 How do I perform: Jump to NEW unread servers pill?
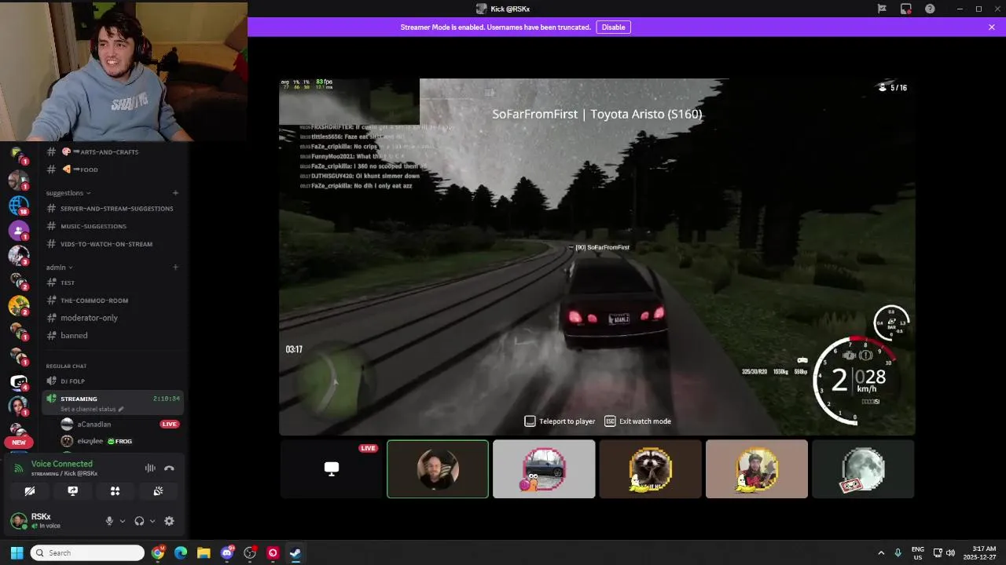tap(19, 442)
